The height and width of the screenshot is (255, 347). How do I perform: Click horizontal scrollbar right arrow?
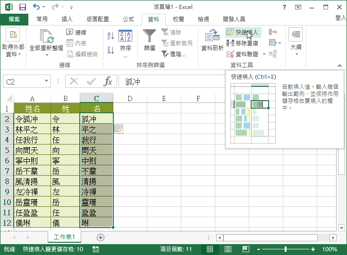click(333, 238)
